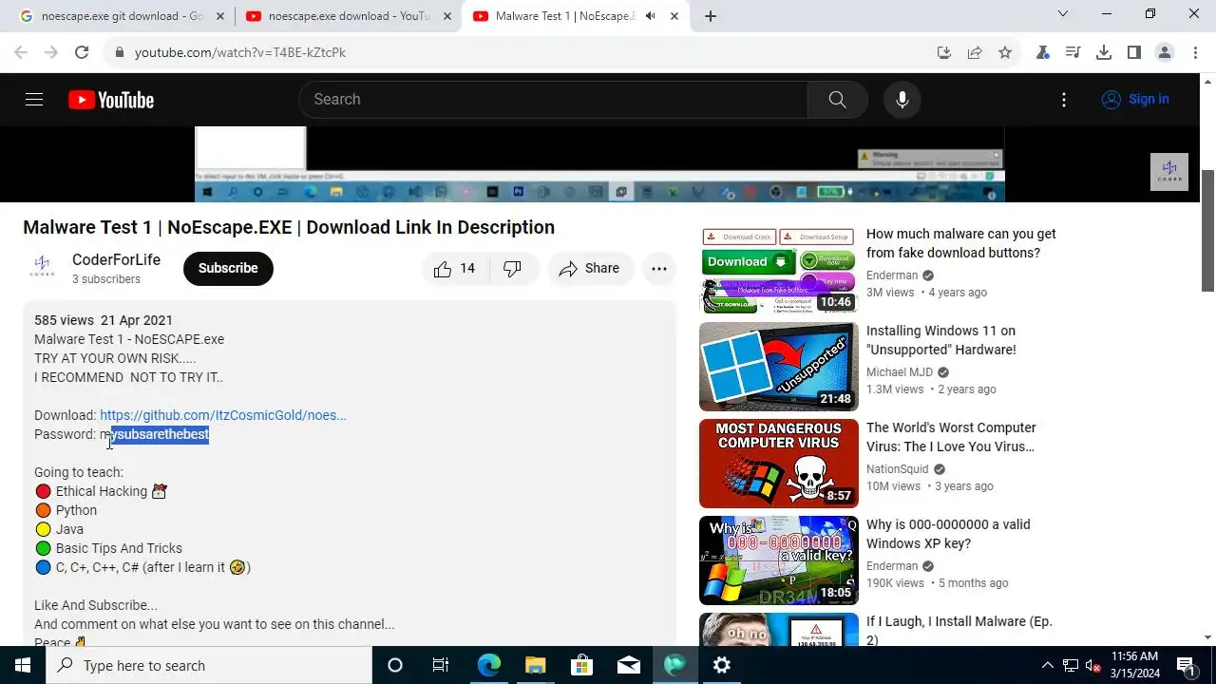Image resolution: width=1216 pixels, height=684 pixels.
Task: Open 'How much malware' video title
Action: 961,243
